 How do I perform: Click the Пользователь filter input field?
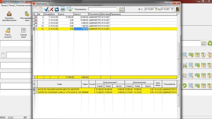point(102,9)
